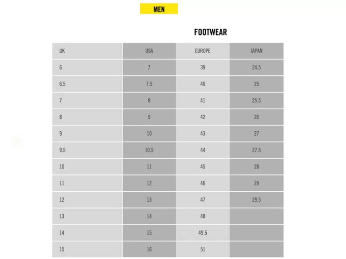Click the Japan size 29.5 cell
This screenshot has width=346, height=259.
pyautogui.click(x=257, y=200)
